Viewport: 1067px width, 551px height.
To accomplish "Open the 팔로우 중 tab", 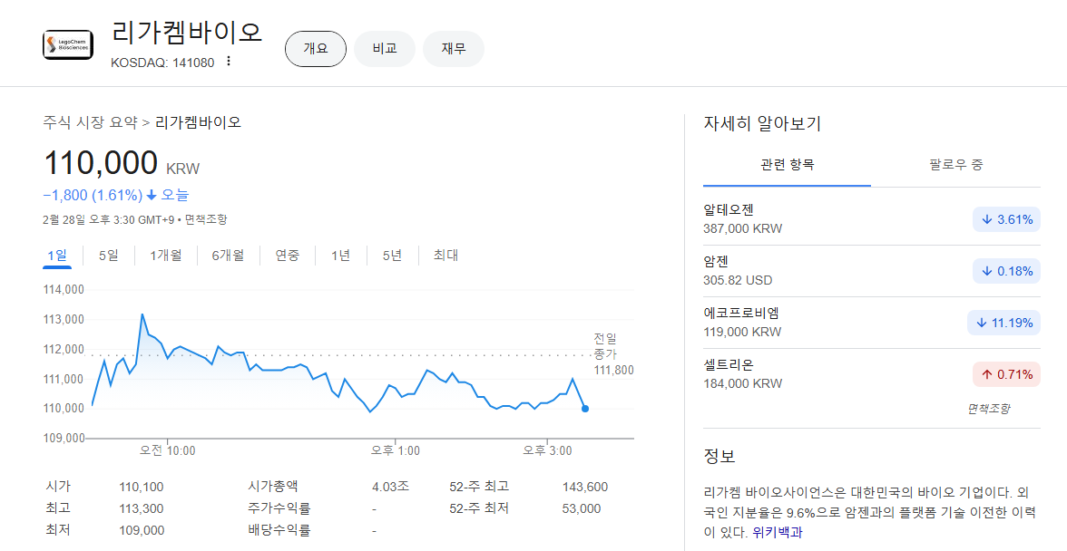I will 956,164.
